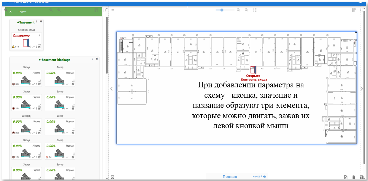Click the Открыто value label on floor plan

tap(253, 76)
